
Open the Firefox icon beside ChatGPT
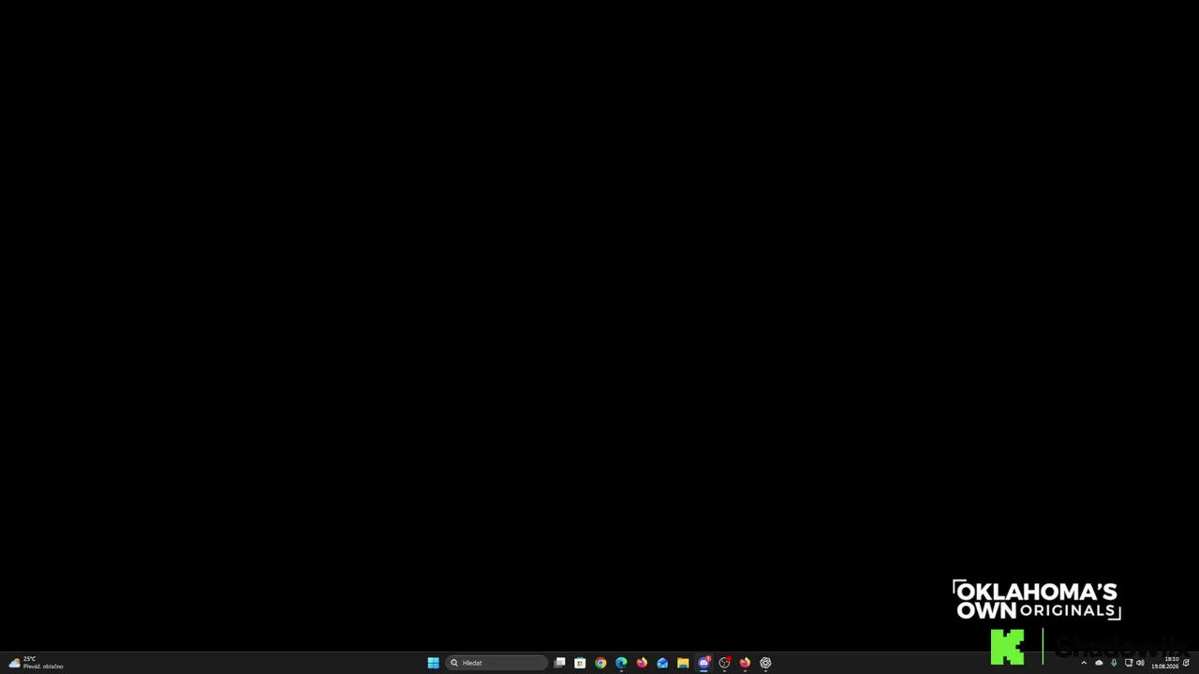[745, 663]
